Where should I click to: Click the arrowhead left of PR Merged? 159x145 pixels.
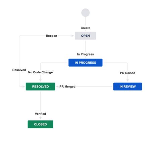coord(57,86)
